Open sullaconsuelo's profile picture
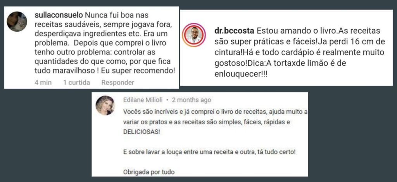Screen dimensions: 397x182 point(17,22)
